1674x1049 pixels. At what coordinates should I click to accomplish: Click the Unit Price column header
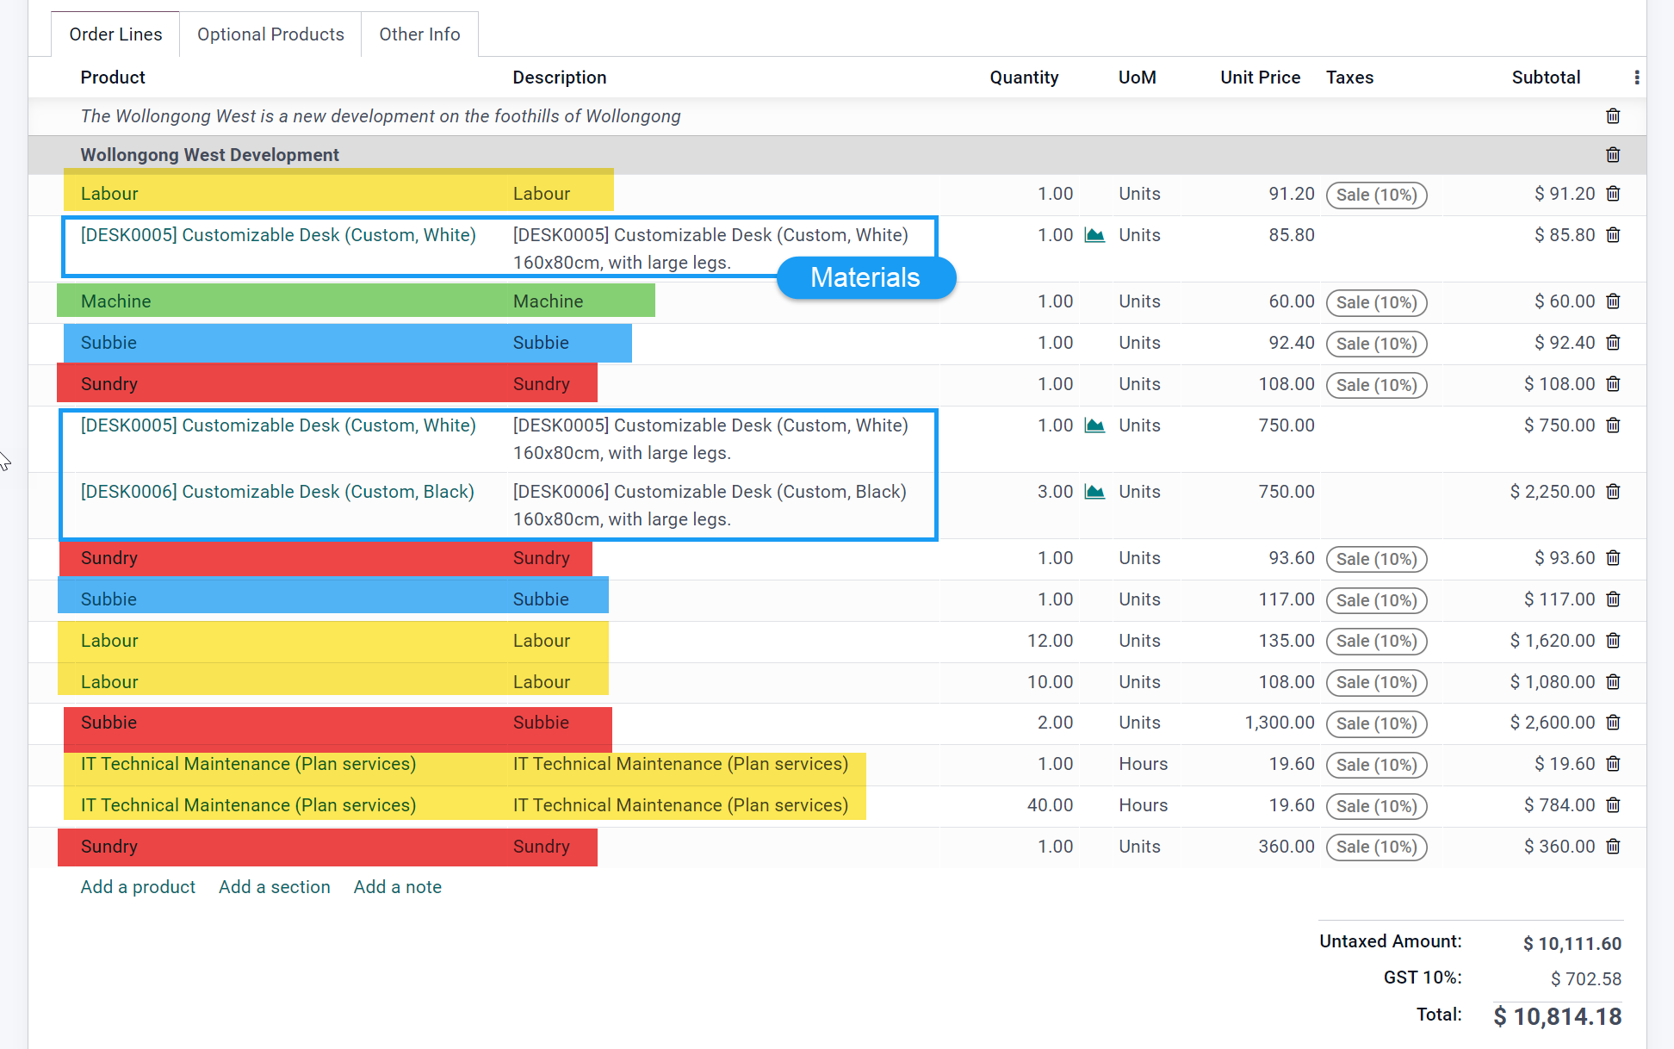(1260, 78)
